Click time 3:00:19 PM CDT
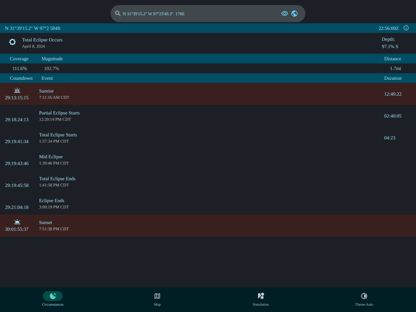416x312 pixels. (x=54, y=207)
